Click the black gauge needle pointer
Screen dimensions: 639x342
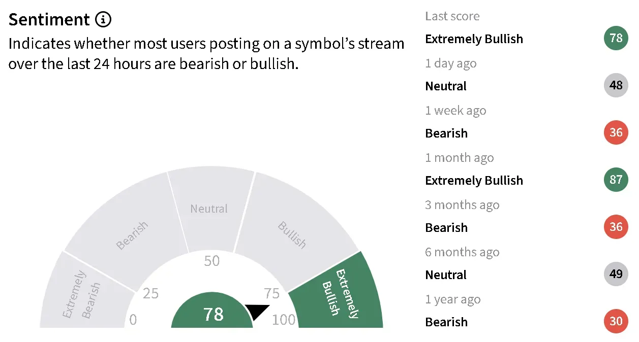[x=258, y=311]
